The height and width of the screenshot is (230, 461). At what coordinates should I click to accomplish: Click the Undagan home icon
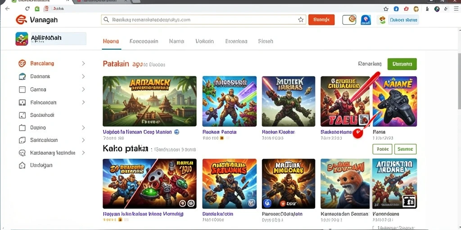pos(22,165)
